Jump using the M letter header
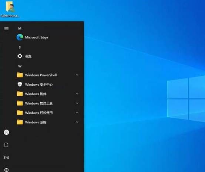This screenshot has width=205, height=172. [x=20, y=28]
